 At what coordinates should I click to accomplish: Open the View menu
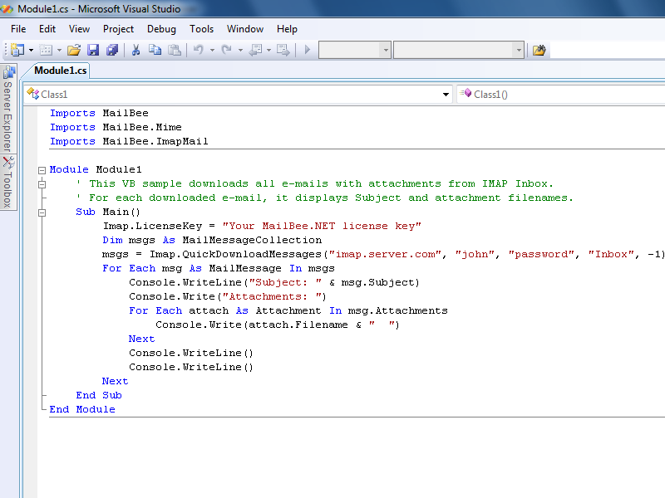click(79, 29)
